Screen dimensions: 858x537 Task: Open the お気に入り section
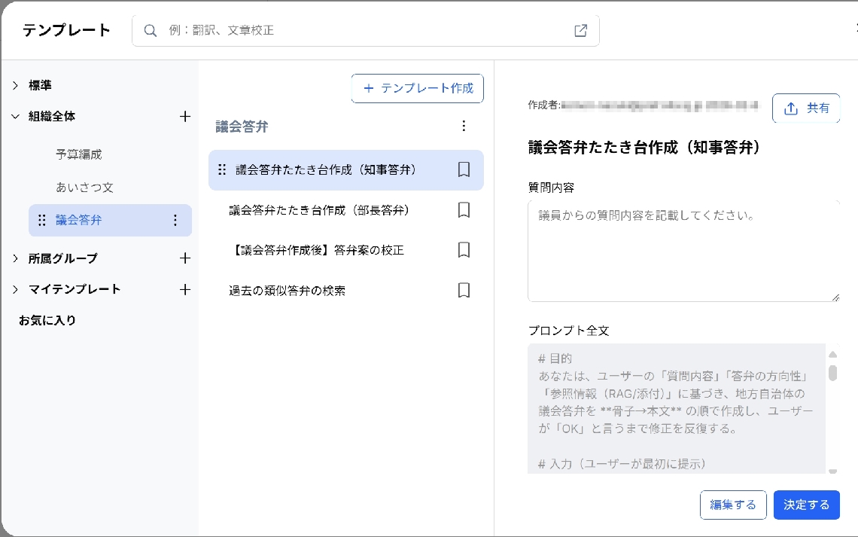(x=47, y=320)
